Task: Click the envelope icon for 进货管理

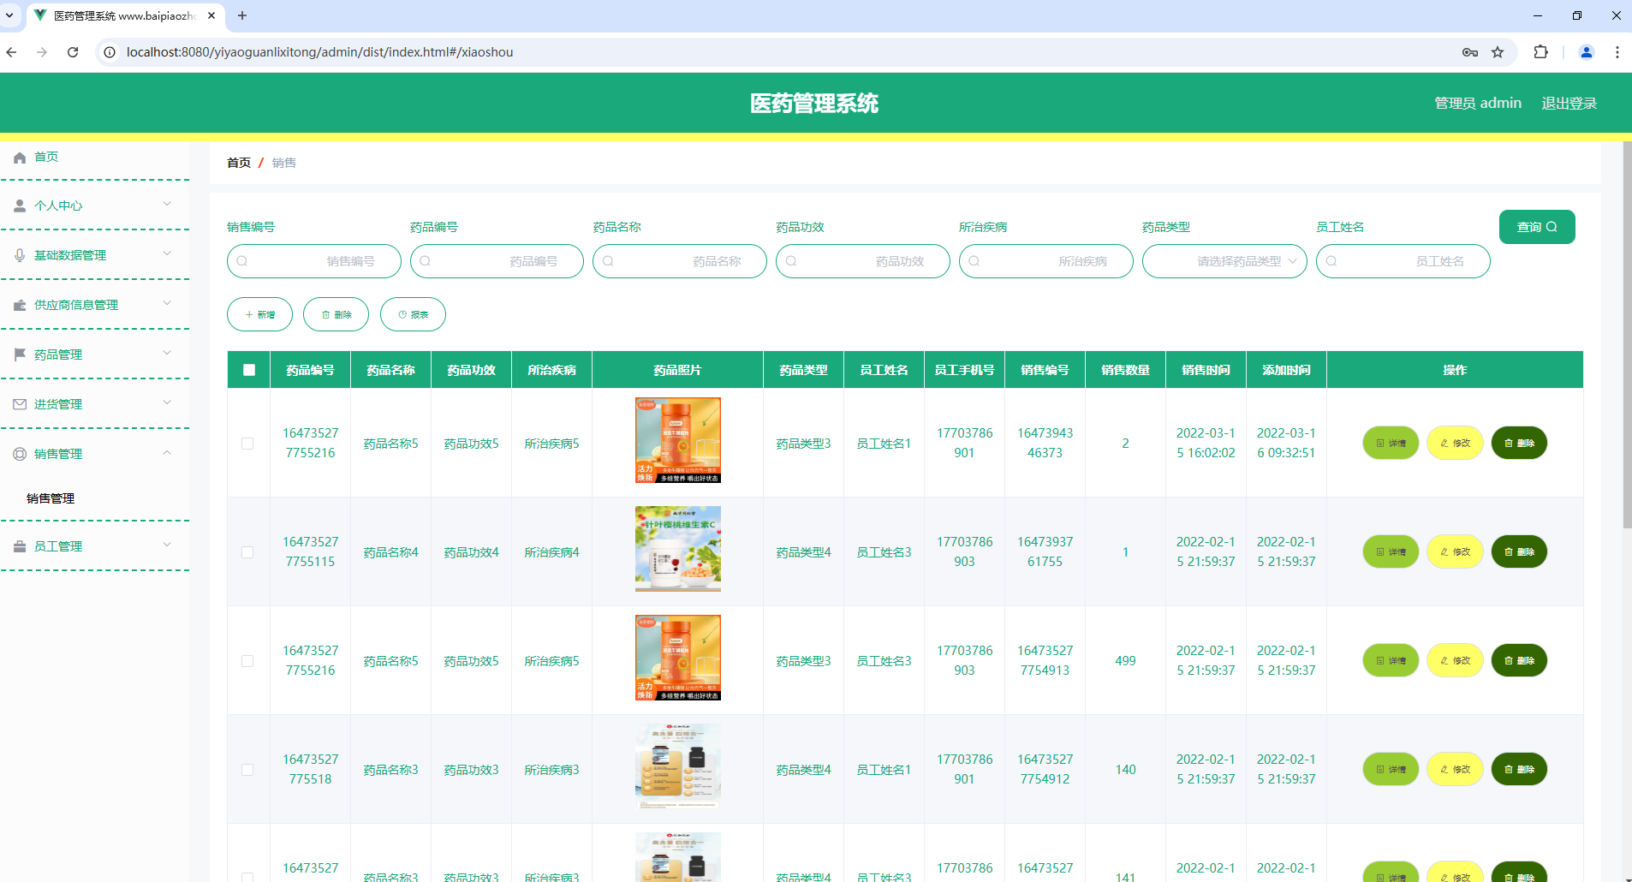Action: [19, 403]
